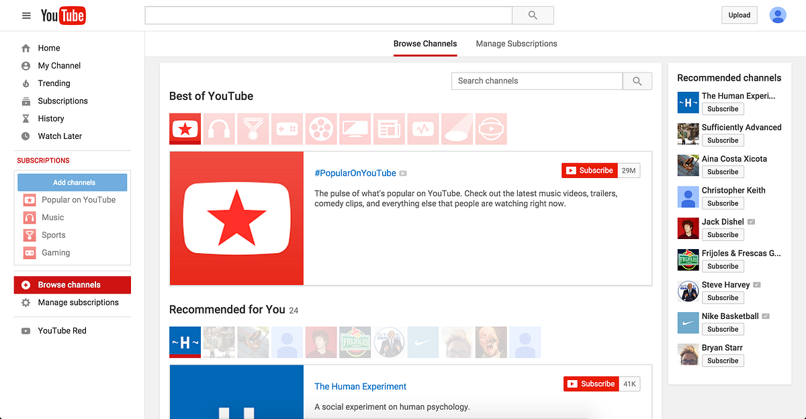The image size is (806, 419).
Task: Open the #PopularOnYouTube channel link
Action: coord(355,173)
